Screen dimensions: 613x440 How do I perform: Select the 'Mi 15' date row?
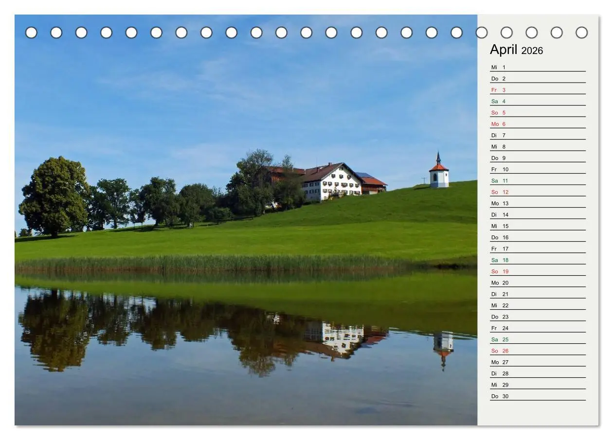click(x=538, y=226)
